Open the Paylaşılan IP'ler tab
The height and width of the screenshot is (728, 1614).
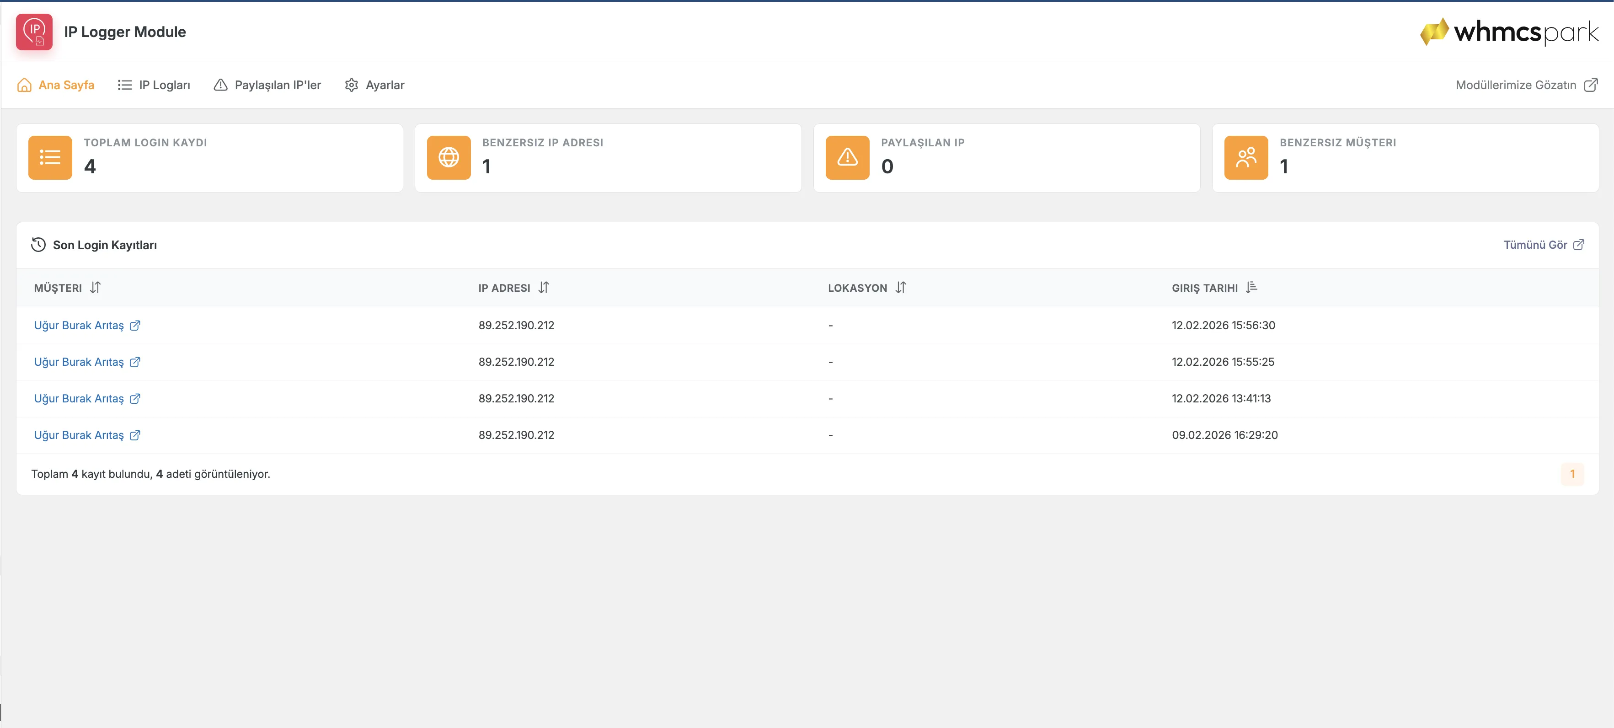[x=267, y=85]
